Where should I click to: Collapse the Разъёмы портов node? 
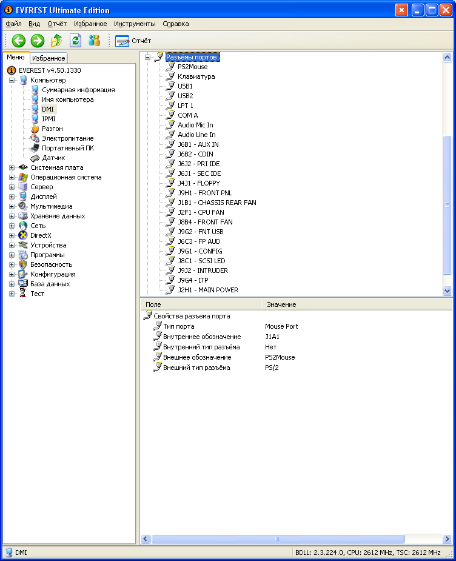pyautogui.click(x=148, y=57)
